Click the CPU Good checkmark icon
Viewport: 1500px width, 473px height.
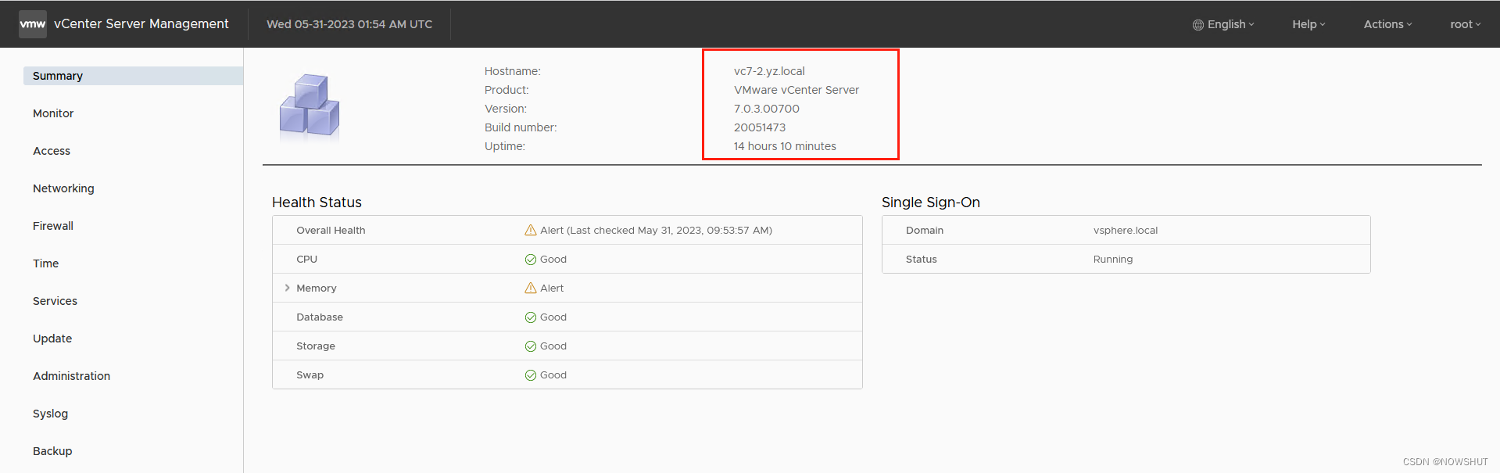[531, 260]
